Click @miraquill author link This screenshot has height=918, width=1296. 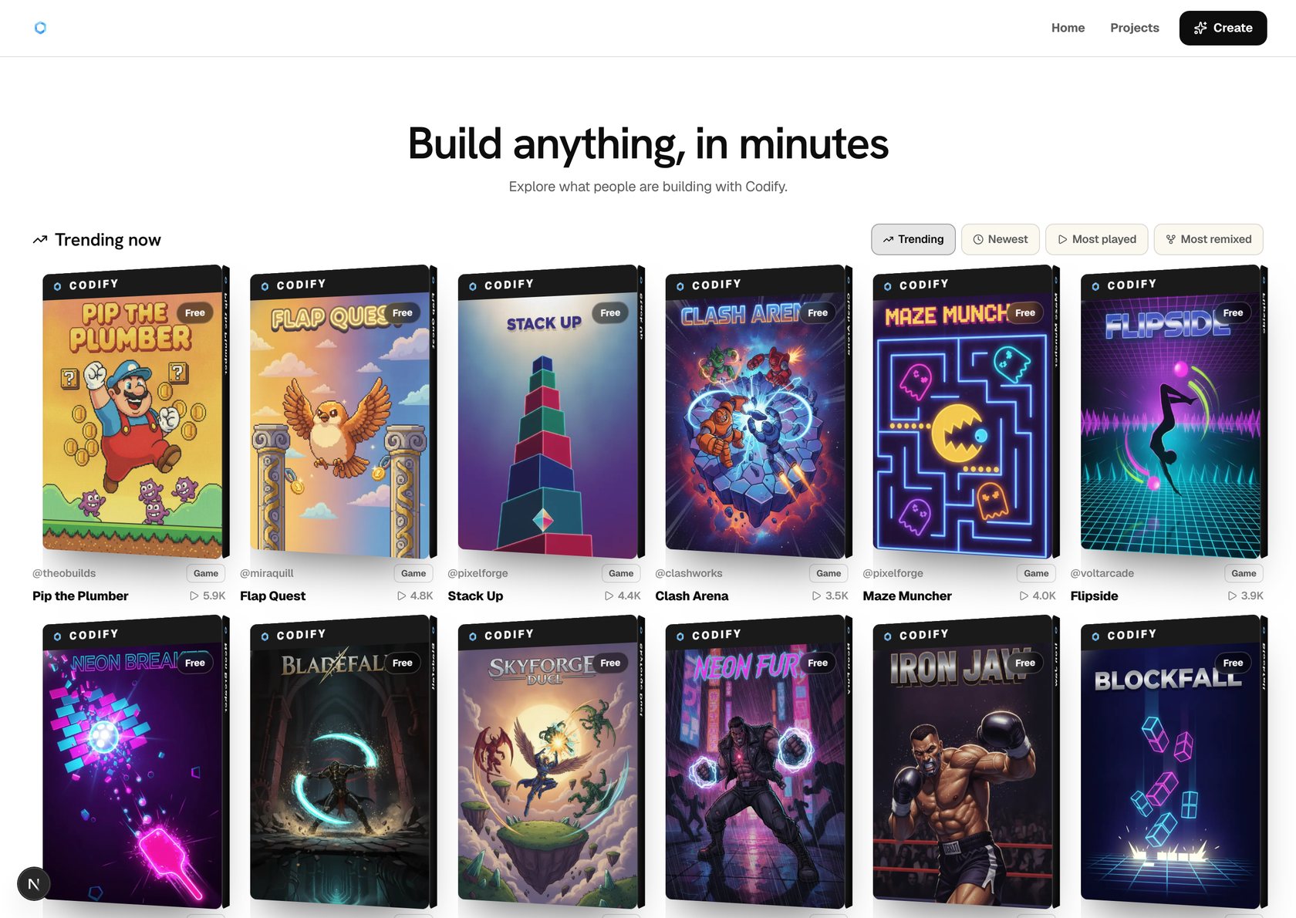[267, 573]
